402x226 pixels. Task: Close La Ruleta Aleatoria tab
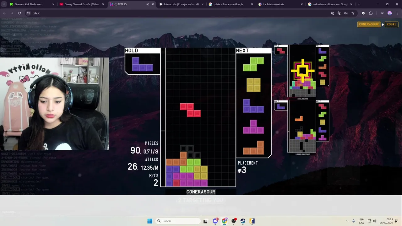click(301, 4)
